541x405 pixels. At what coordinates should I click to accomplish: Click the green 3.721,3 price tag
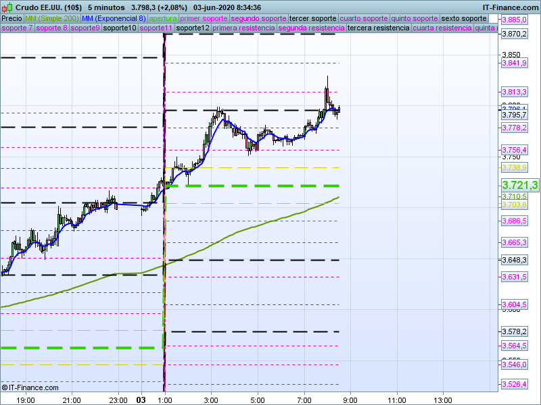click(x=519, y=185)
